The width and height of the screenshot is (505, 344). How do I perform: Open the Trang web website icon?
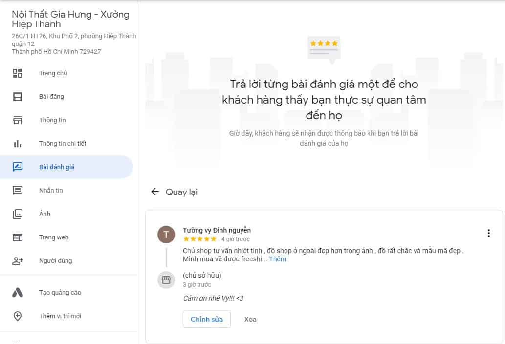(18, 237)
